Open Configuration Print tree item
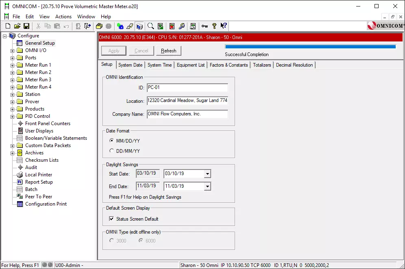 46,204
